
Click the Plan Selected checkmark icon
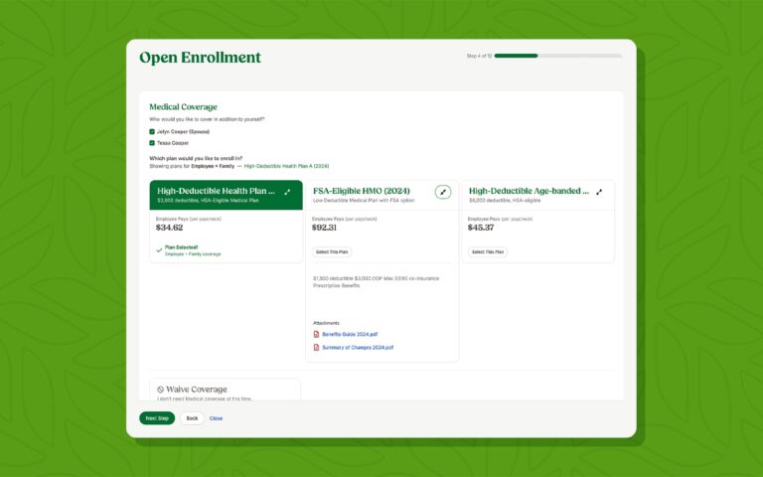point(159,250)
